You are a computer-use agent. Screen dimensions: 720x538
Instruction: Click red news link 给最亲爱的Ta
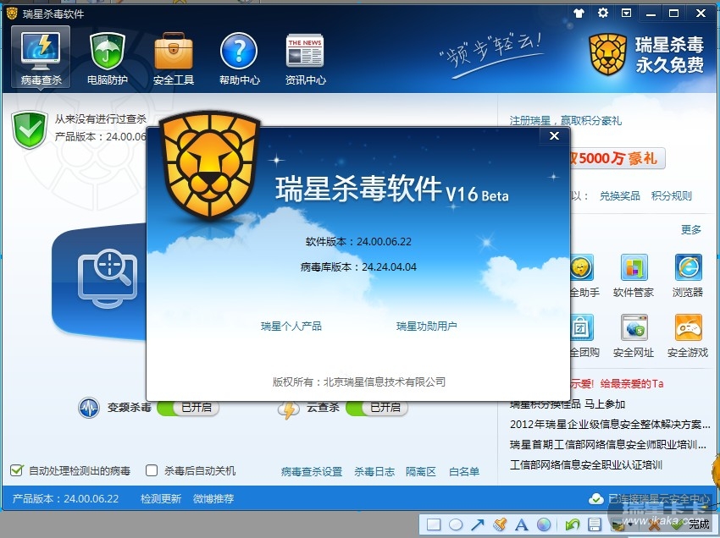pos(631,383)
